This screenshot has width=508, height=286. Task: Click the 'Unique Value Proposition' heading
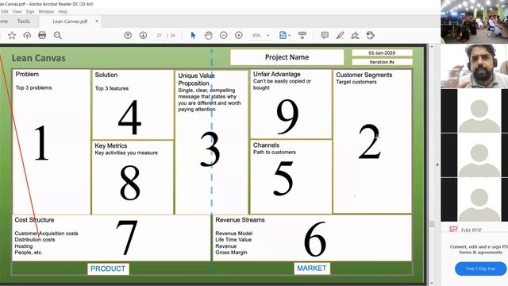pyautogui.click(x=196, y=79)
